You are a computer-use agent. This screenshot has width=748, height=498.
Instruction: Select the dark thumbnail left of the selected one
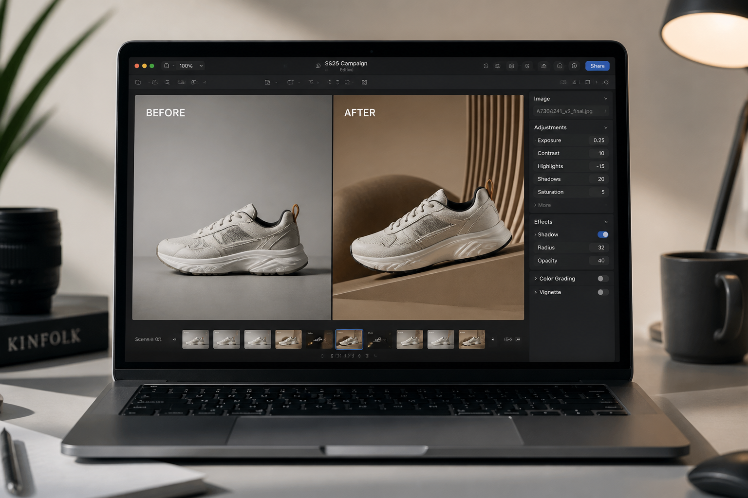click(x=319, y=339)
